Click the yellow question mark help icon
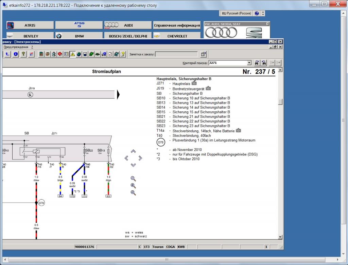Viewport: 348px width, 265px height. coord(23,54)
